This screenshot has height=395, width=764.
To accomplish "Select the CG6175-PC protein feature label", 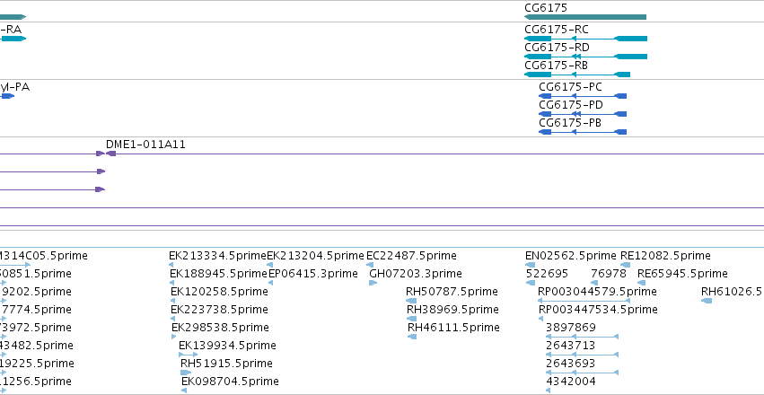I will click(571, 87).
